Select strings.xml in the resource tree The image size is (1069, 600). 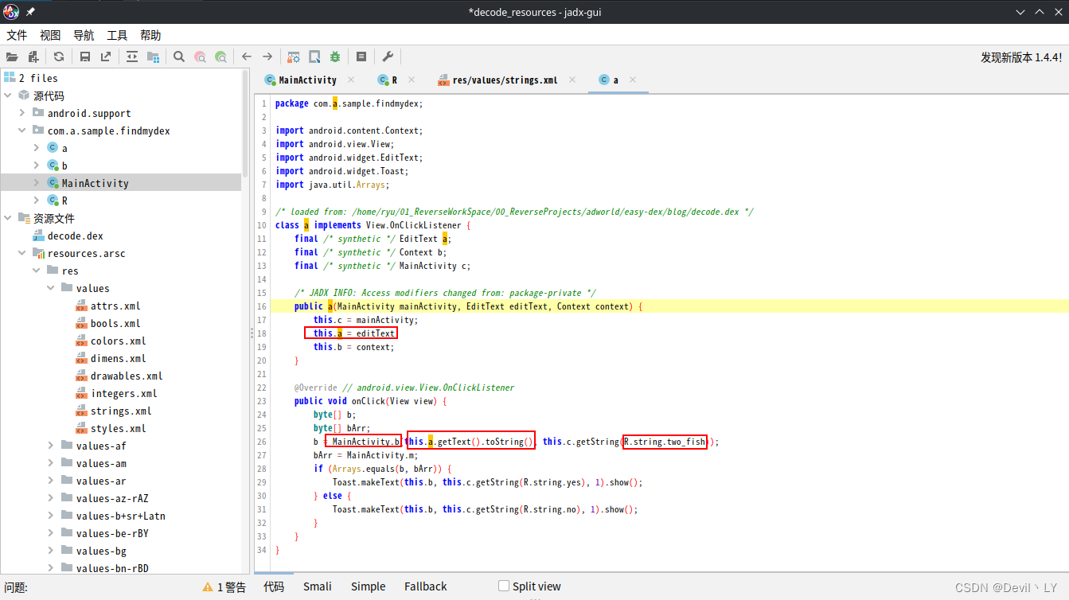(120, 411)
